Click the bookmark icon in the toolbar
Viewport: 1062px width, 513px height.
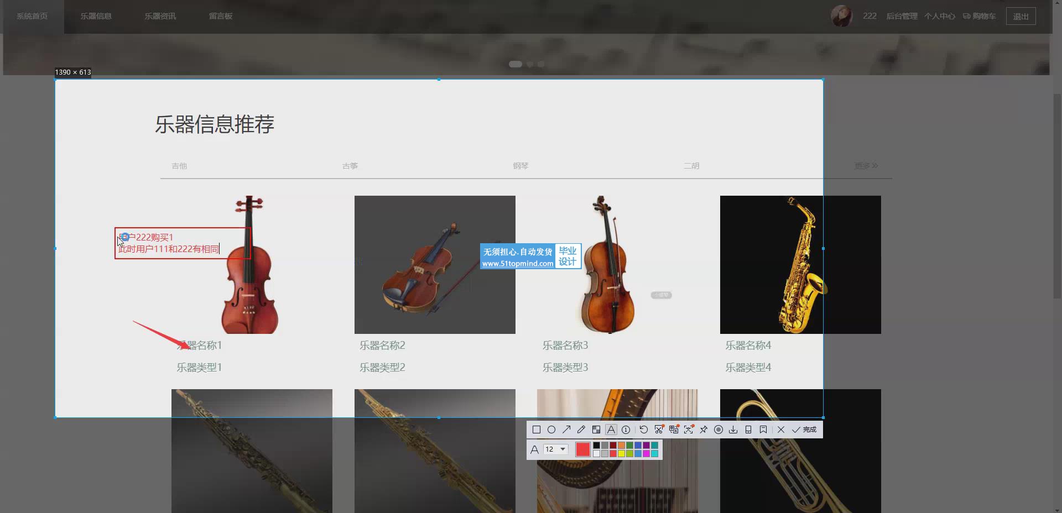(x=763, y=430)
